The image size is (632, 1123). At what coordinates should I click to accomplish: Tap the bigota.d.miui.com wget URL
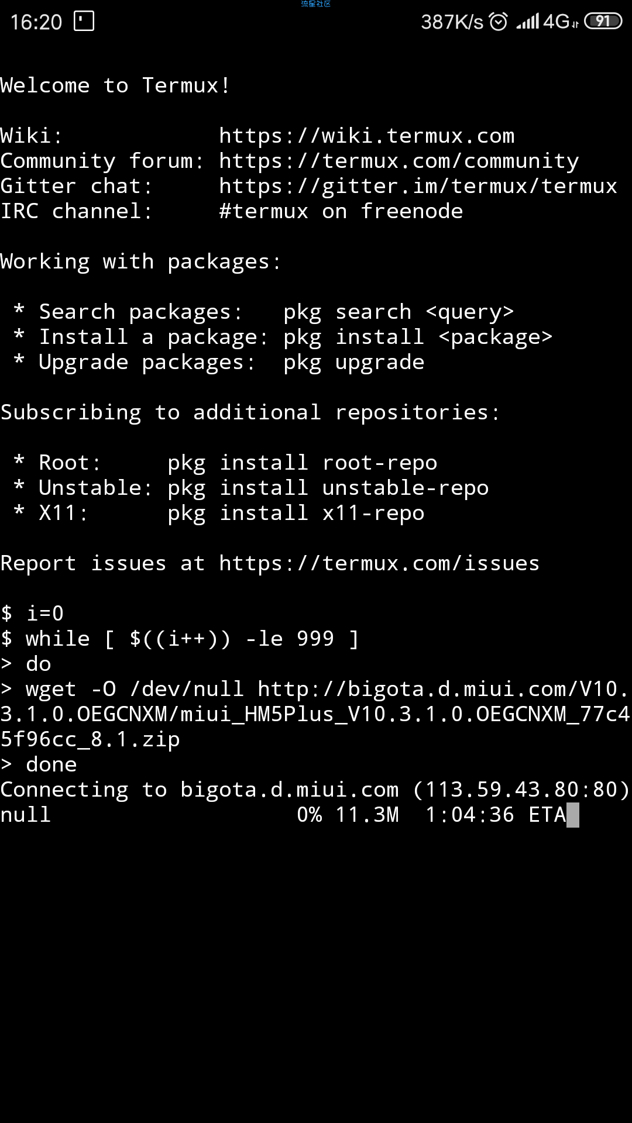click(x=316, y=714)
